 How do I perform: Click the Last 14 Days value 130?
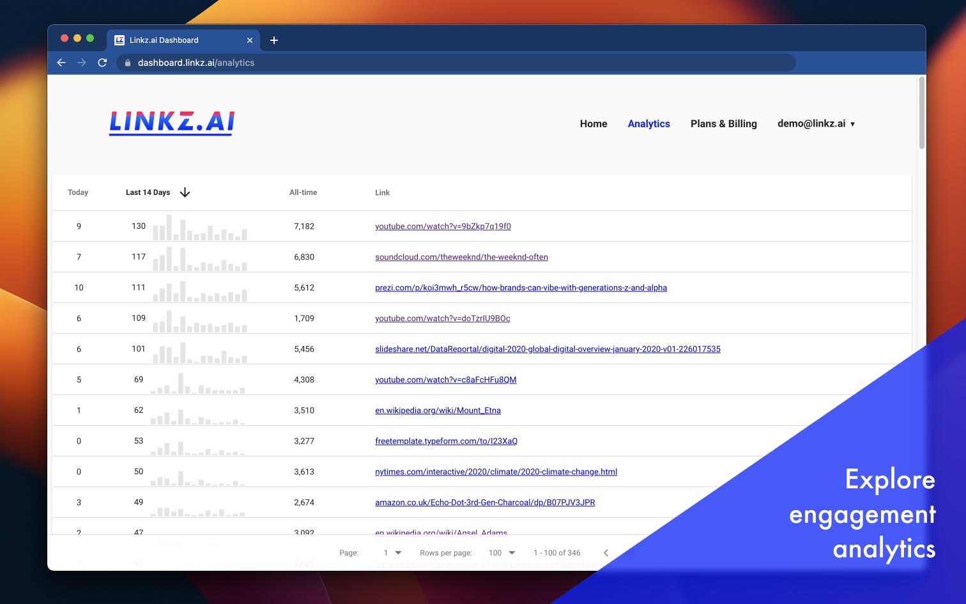pos(139,226)
